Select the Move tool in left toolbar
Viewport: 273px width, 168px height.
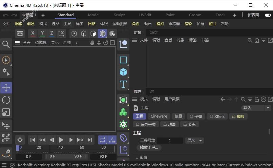click(x=6, y=88)
